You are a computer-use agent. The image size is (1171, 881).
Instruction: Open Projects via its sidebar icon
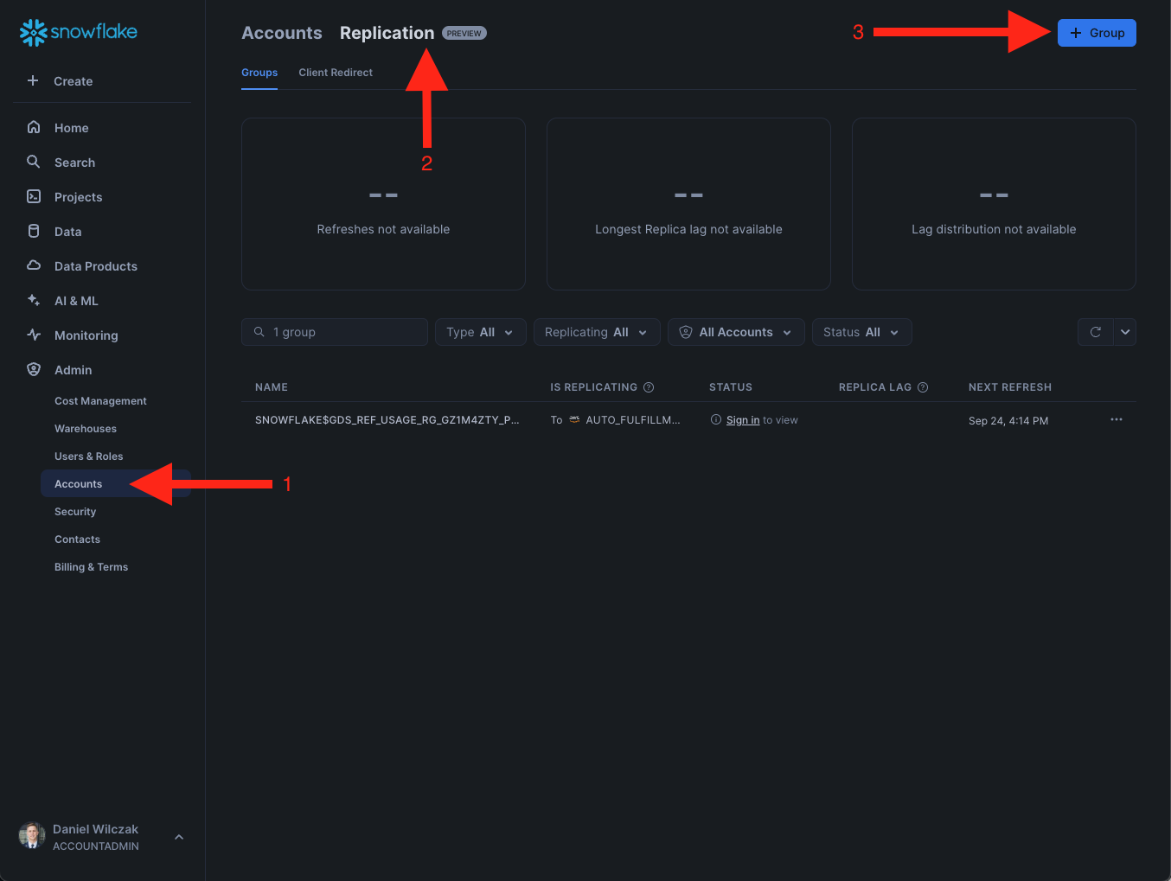tap(34, 197)
